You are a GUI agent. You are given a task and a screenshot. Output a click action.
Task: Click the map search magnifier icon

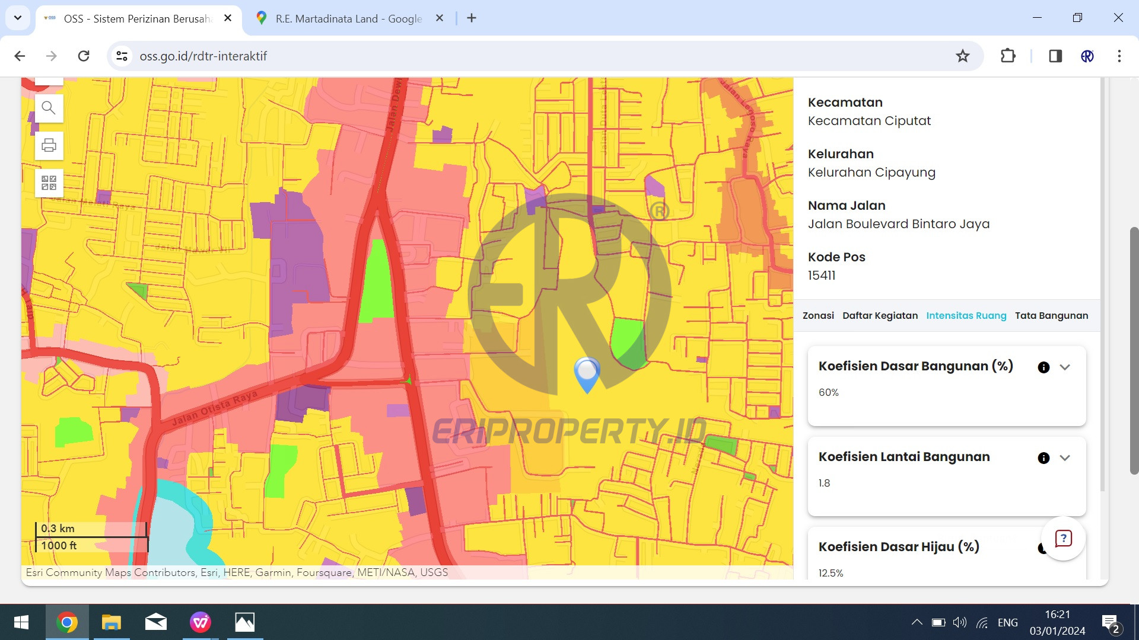(x=49, y=108)
